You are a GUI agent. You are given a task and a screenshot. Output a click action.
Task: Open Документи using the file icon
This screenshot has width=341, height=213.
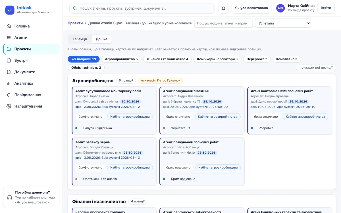(x=9, y=72)
